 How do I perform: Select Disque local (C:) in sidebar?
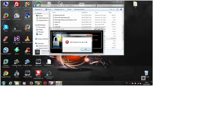43,46
